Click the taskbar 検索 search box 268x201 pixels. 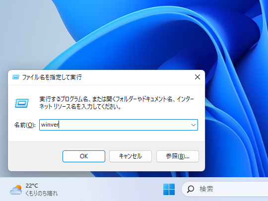[225, 189]
